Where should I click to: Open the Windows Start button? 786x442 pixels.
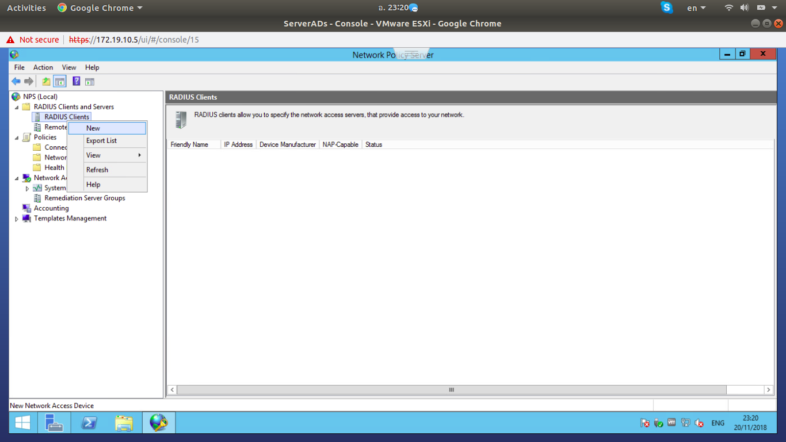pos(23,423)
